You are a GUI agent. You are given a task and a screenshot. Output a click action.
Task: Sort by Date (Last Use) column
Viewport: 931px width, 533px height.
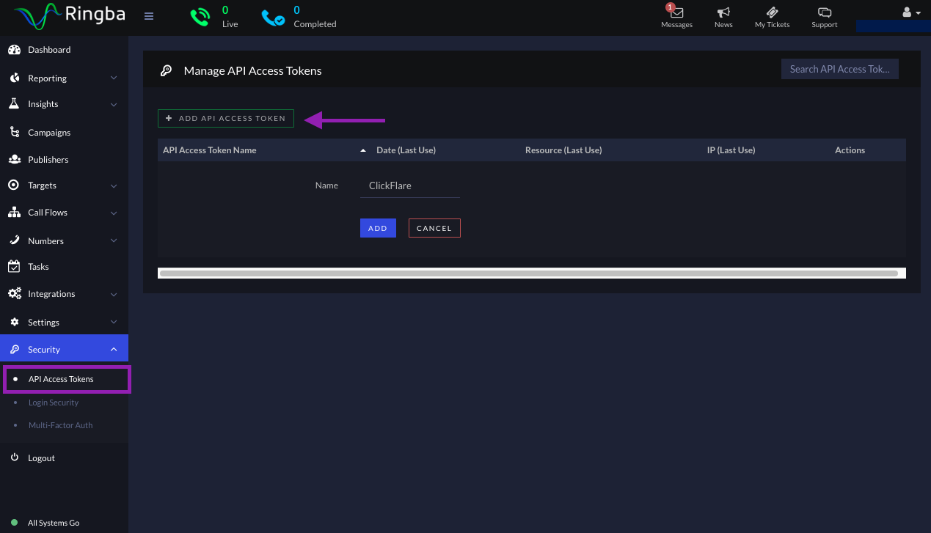pyautogui.click(x=406, y=150)
